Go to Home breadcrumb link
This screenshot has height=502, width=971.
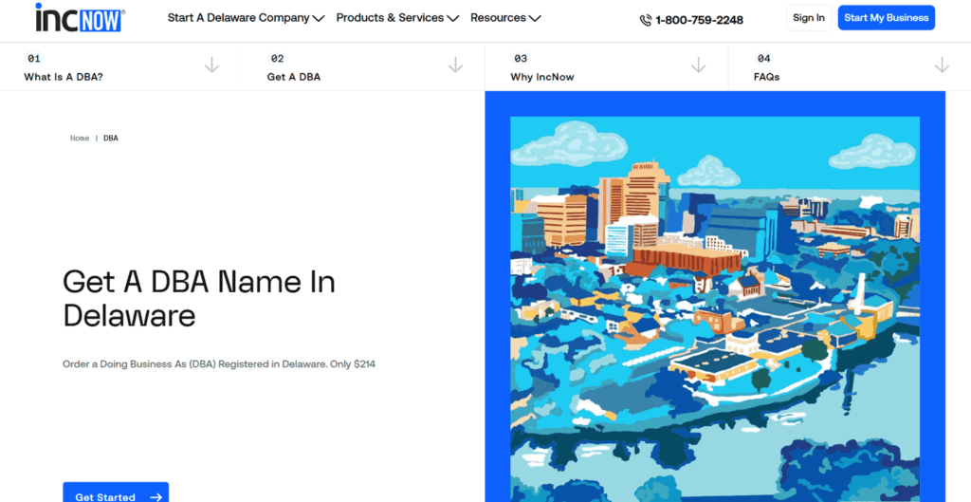coord(80,139)
